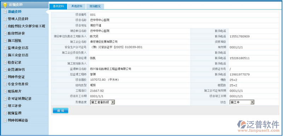
Task: Click the icon next to 竣工评价
Action: 5,106
